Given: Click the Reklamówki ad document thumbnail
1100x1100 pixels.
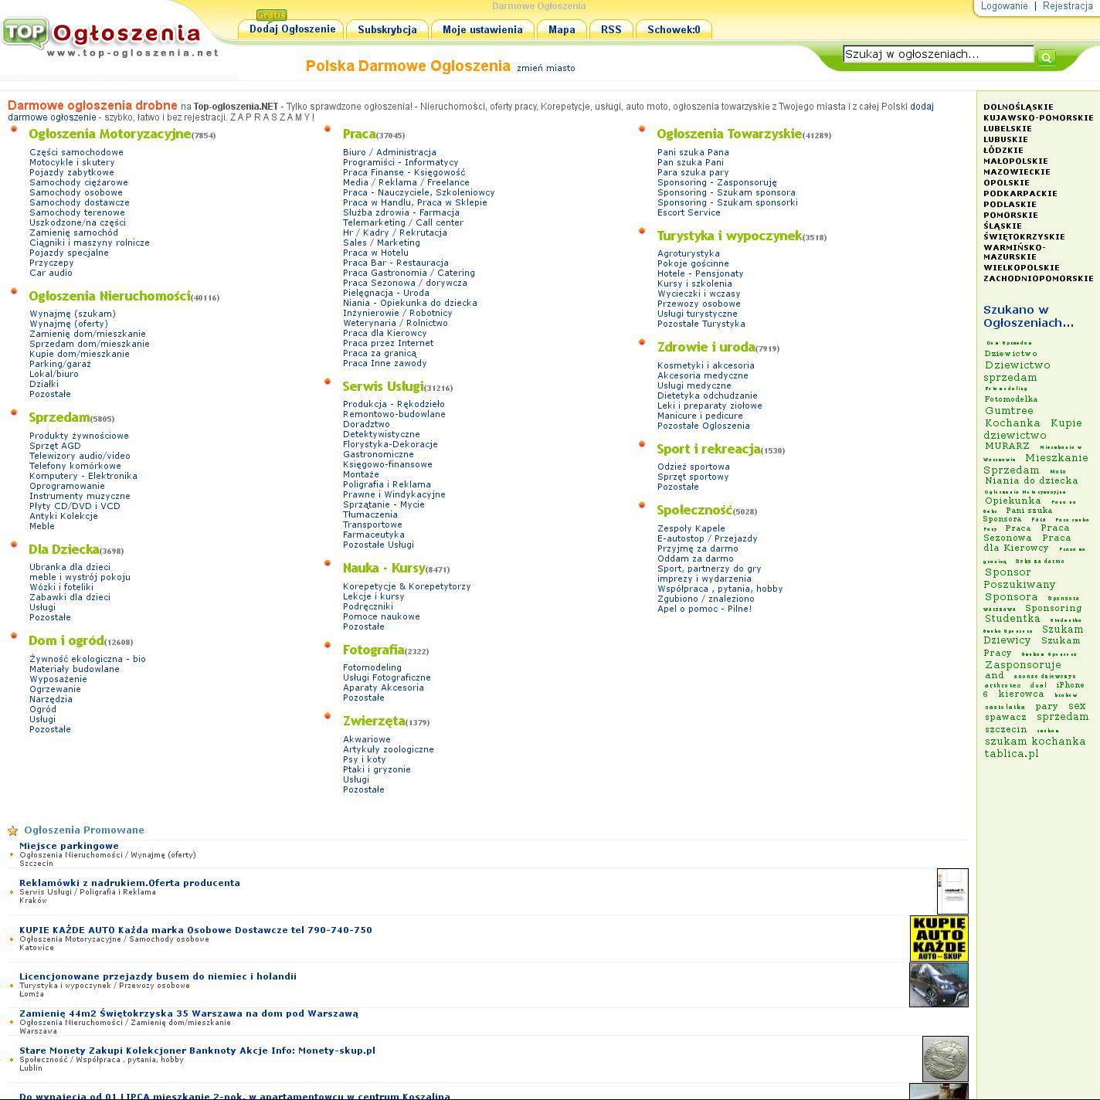Looking at the screenshot, I should point(952,891).
